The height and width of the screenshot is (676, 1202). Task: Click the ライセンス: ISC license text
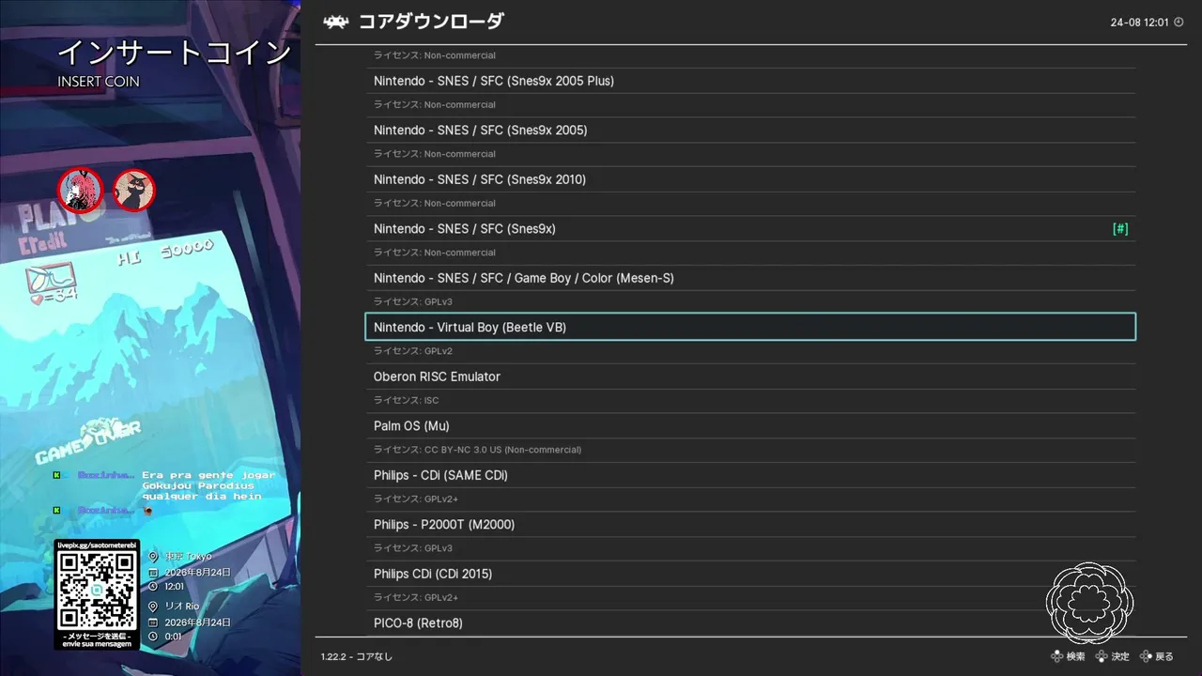pyautogui.click(x=406, y=400)
